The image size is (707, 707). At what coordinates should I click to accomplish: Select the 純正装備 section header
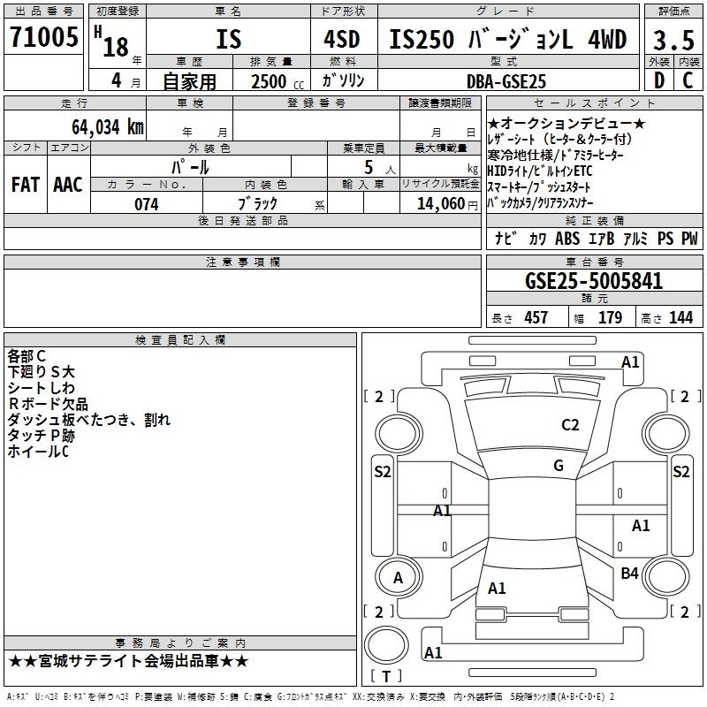(x=594, y=220)
